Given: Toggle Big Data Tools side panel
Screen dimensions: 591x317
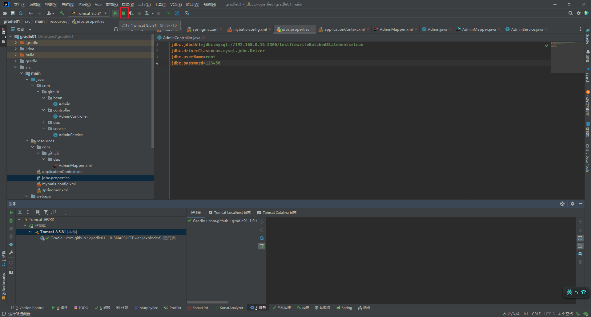Looking at the screenshot, I should (x=588, y=158).
